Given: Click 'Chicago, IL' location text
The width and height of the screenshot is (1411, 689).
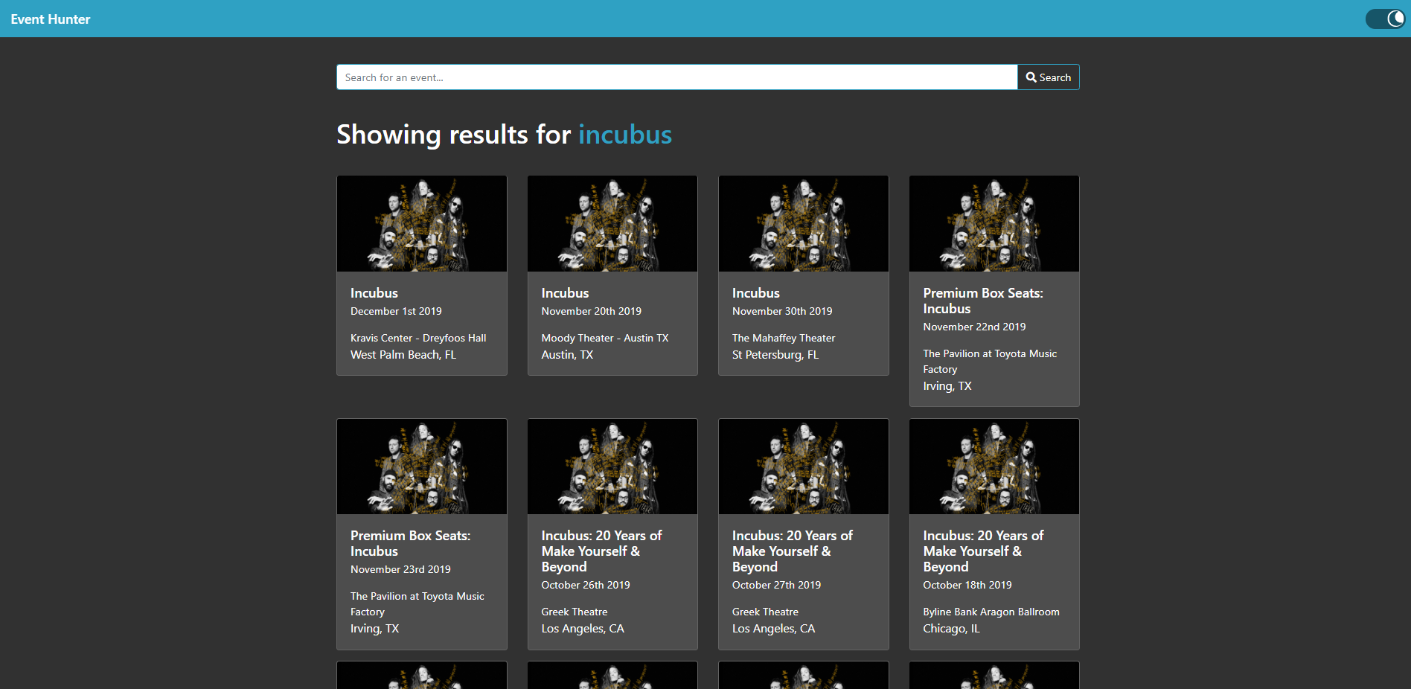Looking at the screenshot, I should point(951,629).
